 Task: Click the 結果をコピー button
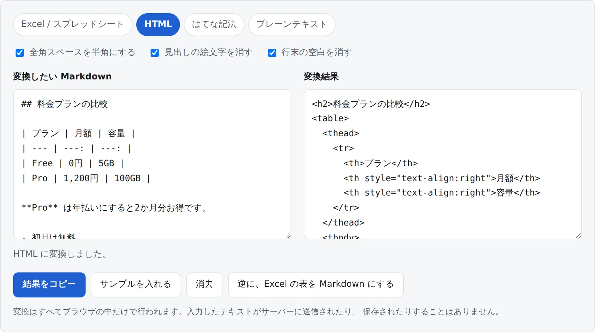(x=49, y=285)
